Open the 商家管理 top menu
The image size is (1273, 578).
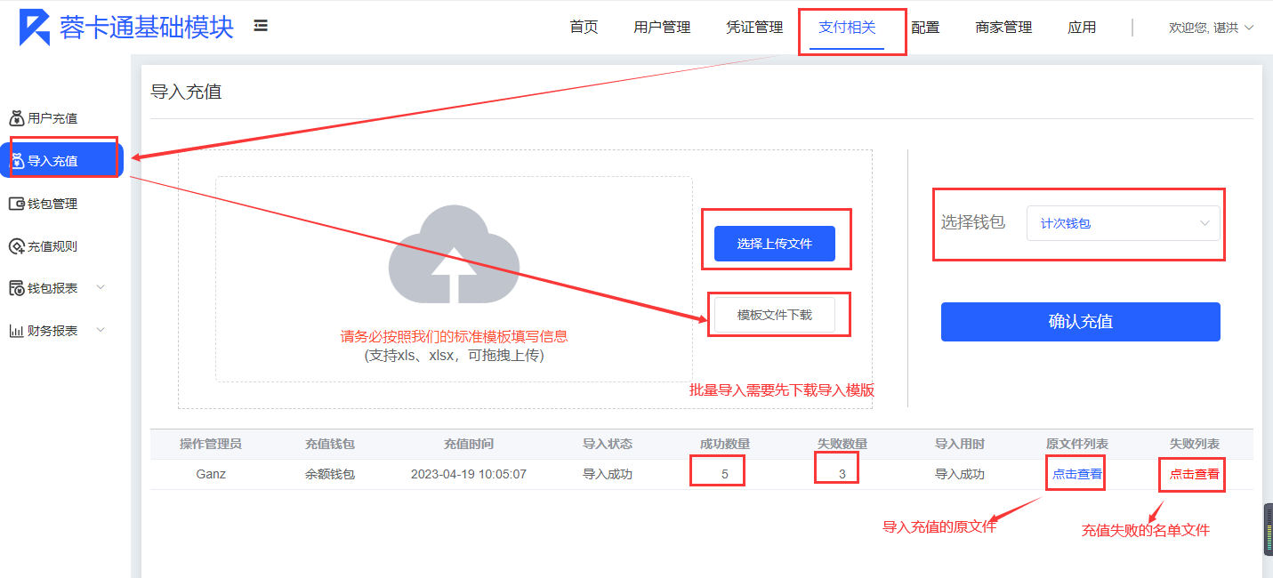point(1003,28)
